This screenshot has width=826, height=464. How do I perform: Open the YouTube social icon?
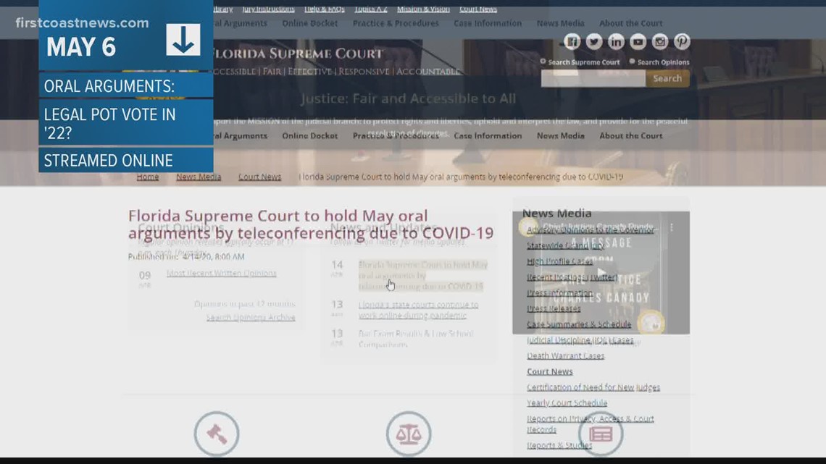point(638,41)
